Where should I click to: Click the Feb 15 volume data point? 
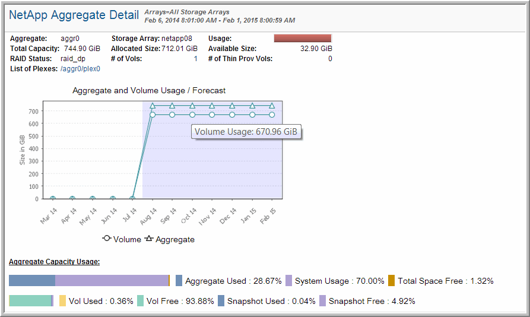click(x=272, y=115)
